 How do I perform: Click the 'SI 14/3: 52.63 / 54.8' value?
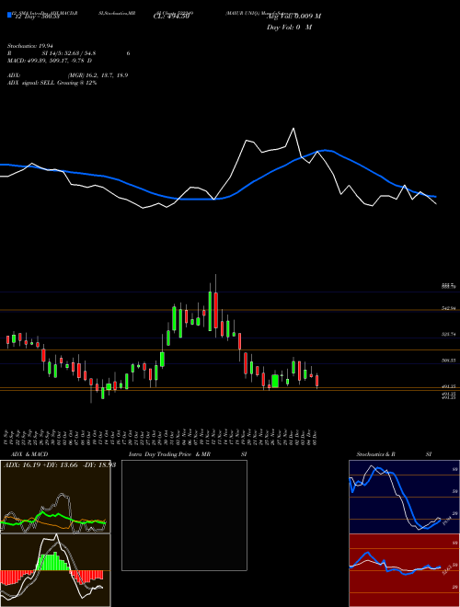coord(69,53)
